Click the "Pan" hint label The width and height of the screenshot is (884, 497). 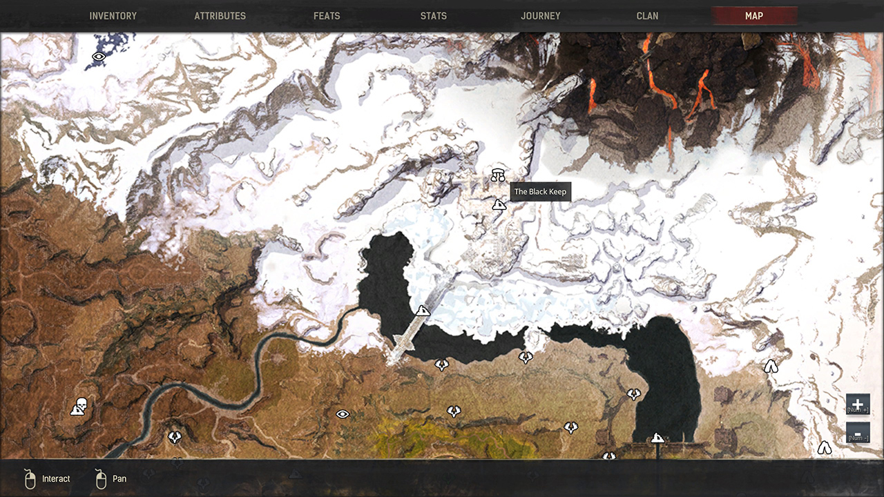[x=119, y=479]
